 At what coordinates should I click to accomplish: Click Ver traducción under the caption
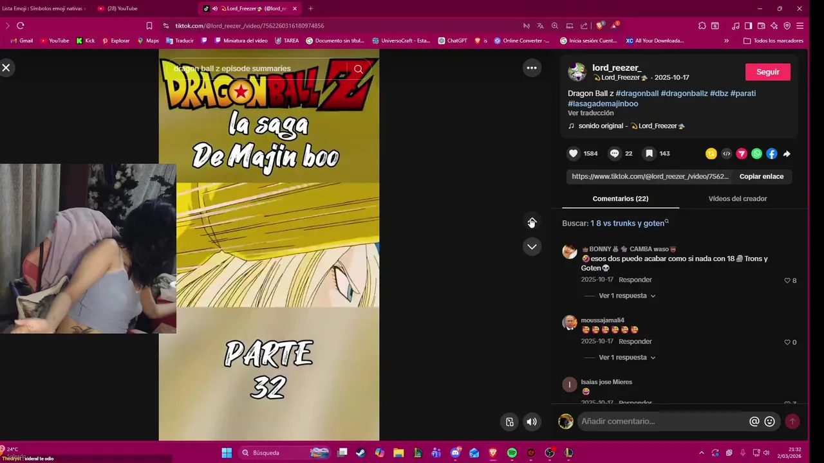pos(590,113)
